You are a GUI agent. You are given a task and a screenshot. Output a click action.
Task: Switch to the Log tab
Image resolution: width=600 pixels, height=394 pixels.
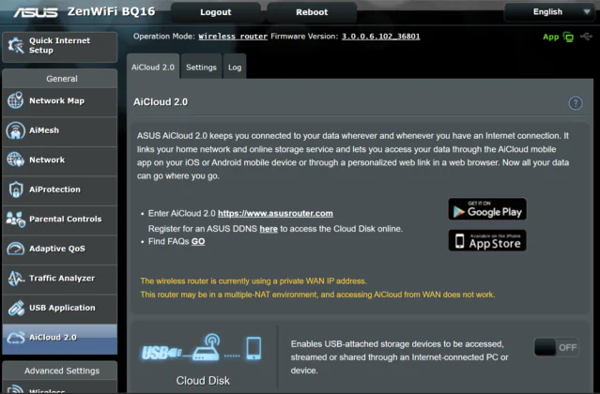[235, 68]
